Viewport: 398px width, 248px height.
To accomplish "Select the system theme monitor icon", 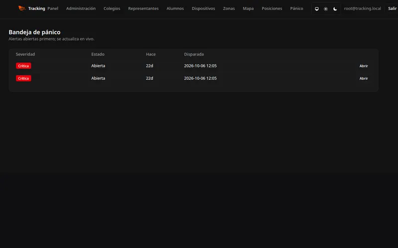I will (x=316, y=8).
